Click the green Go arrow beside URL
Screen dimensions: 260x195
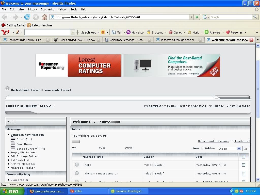[197, 17]
